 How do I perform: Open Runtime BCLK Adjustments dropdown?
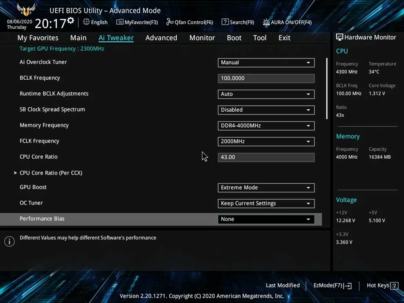(x=266, y=94)
